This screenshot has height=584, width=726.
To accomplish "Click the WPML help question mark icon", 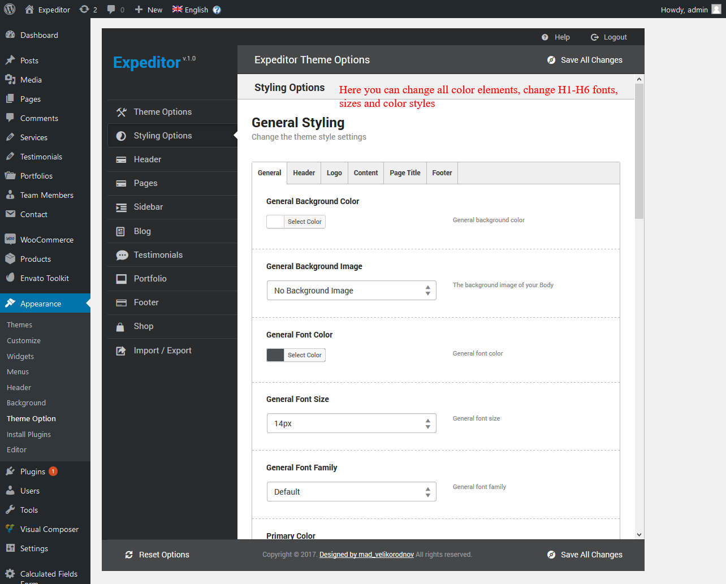I will 217,10.
